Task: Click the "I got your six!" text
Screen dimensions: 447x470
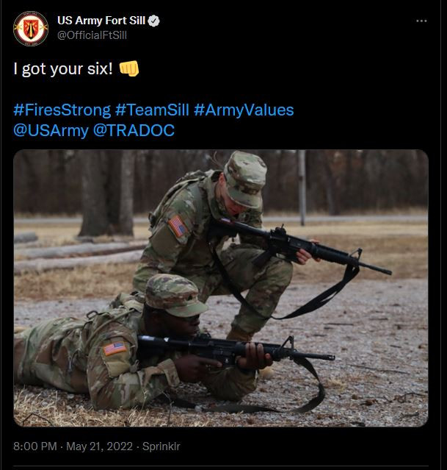Action: (x=62, y=68)
